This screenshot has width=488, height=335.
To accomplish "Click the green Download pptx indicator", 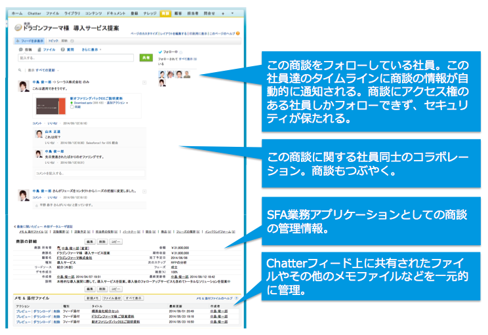I will (x=72, y=103).
